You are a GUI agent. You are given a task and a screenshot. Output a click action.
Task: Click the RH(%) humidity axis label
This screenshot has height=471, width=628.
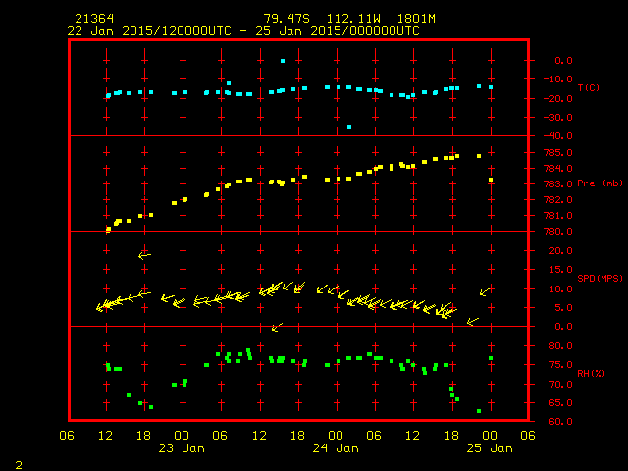click(590, 374)
